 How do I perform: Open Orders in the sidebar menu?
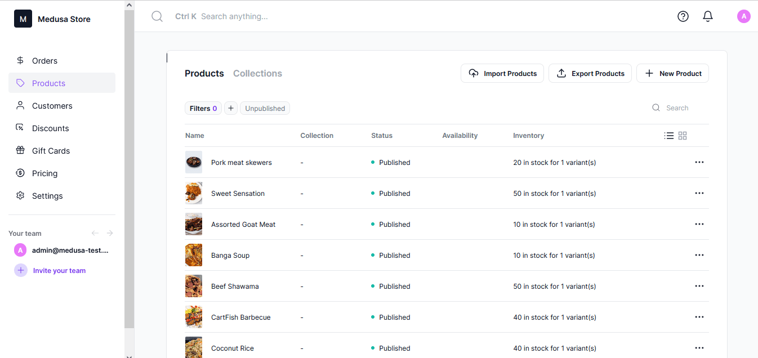point(44,61)
